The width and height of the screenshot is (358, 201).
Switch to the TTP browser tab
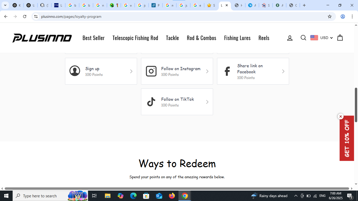coord(58,5)
